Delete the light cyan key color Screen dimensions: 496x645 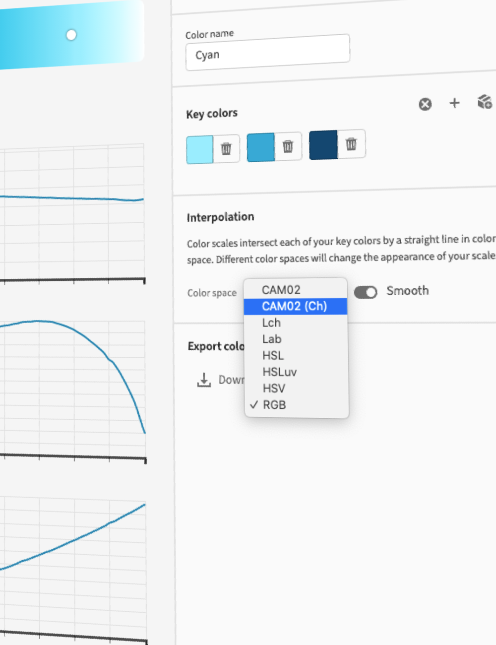(x=226, y=148)
